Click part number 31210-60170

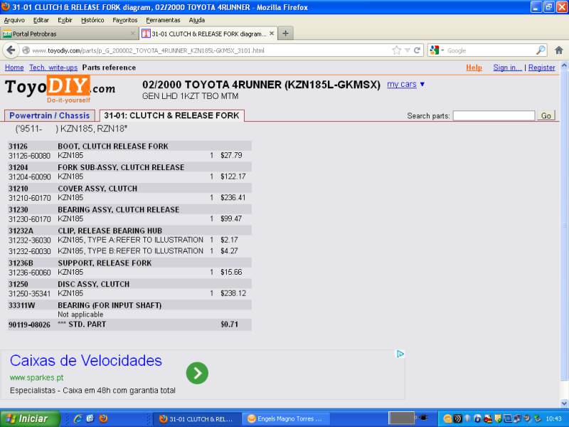click(x=29, y=198)
